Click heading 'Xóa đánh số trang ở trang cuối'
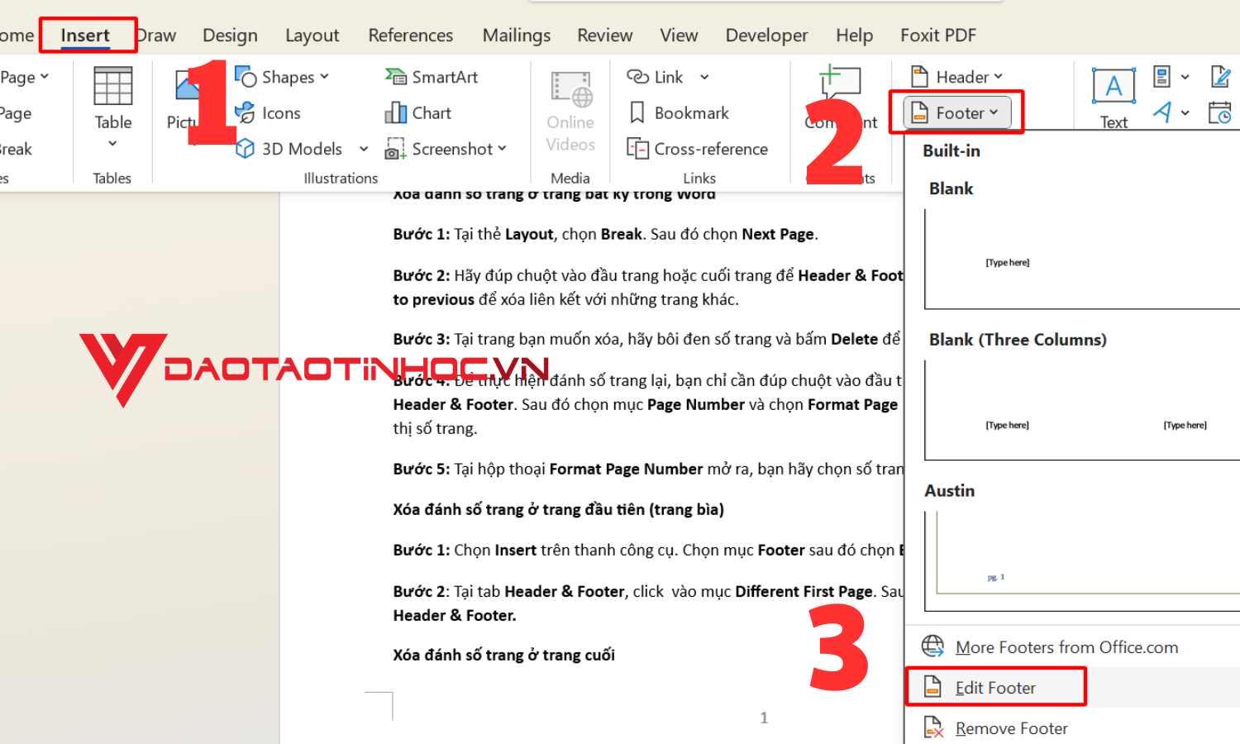1240x744 pixels. pos(504,655)
